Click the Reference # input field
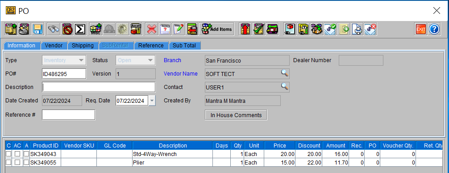Viewport: 449px width, 173px height. (68, 115)
